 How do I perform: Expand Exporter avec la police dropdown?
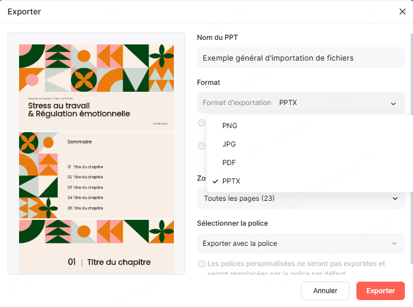point(300,244)
